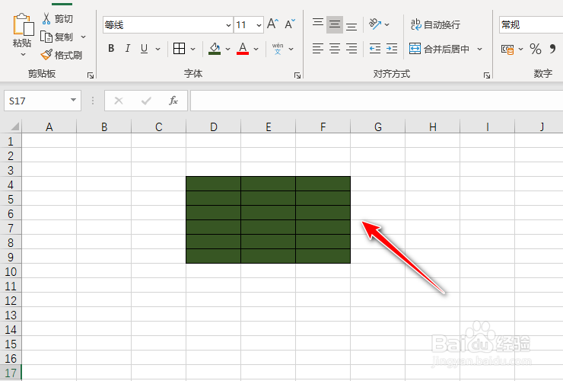Select column D header
Image resolution: width=563 pixels, height=381 pixels.
[x=213, y=126]
